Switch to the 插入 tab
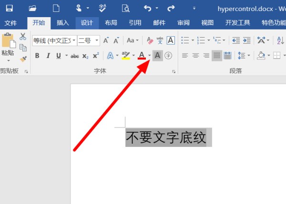Viewport: 286px width, 204px height. coord(63,23)
